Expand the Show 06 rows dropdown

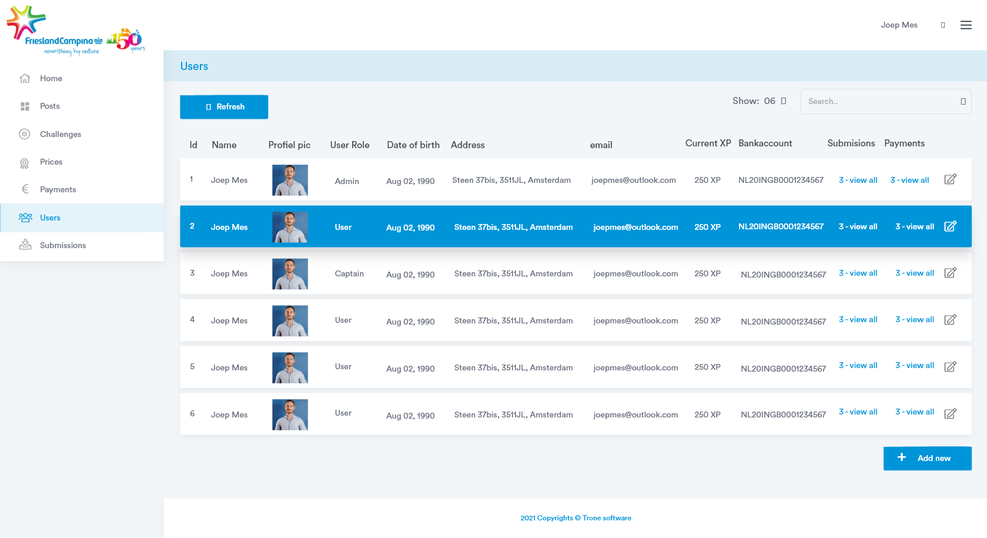coord(783,101)
